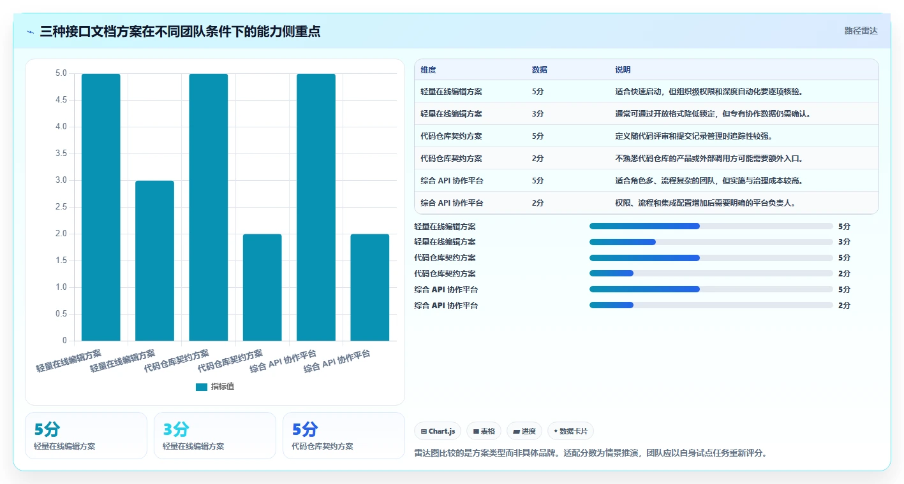Click the footnote starting with 雷达图比较的是方案类型
Viewport: 904px width, 484px height.
coord(590,453)
